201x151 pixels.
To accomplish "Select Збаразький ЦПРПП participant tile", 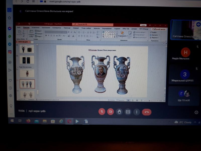I will (183, 74).
